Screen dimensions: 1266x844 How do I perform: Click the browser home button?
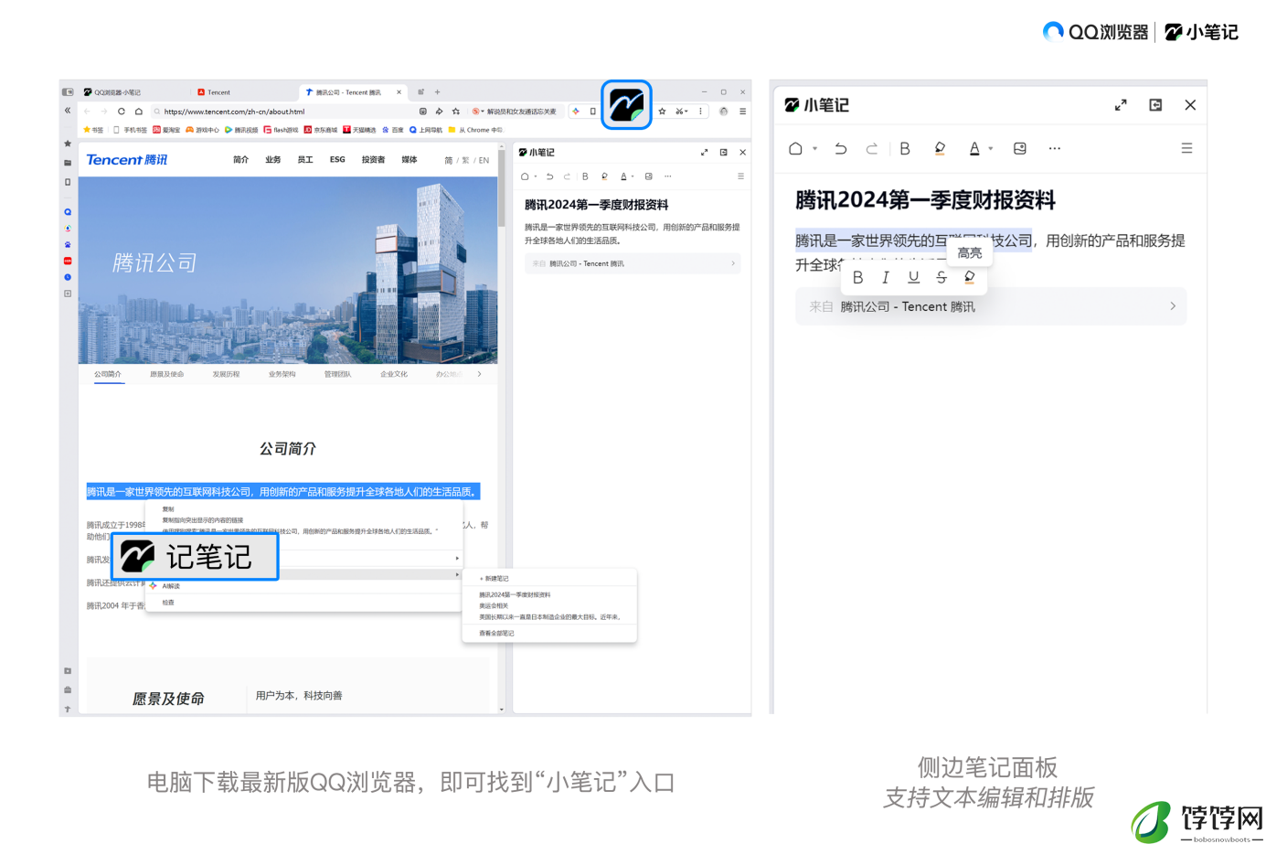click(x=139, y=112)
